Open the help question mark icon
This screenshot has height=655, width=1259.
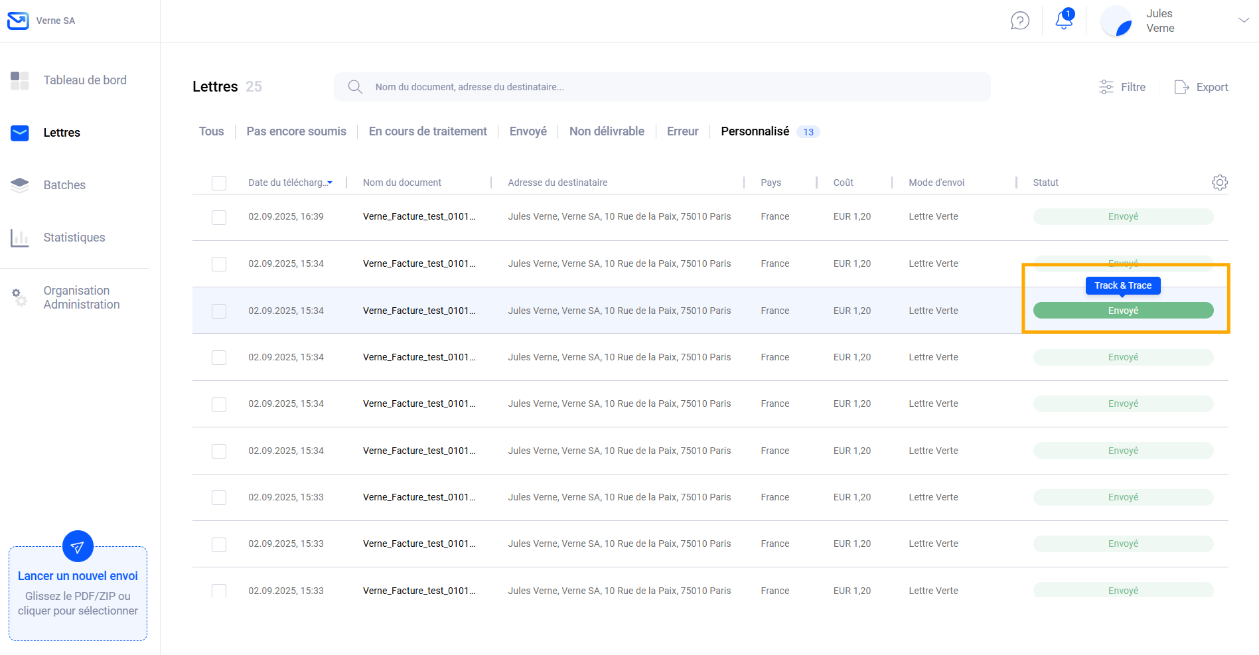[x=1019, y=21]
